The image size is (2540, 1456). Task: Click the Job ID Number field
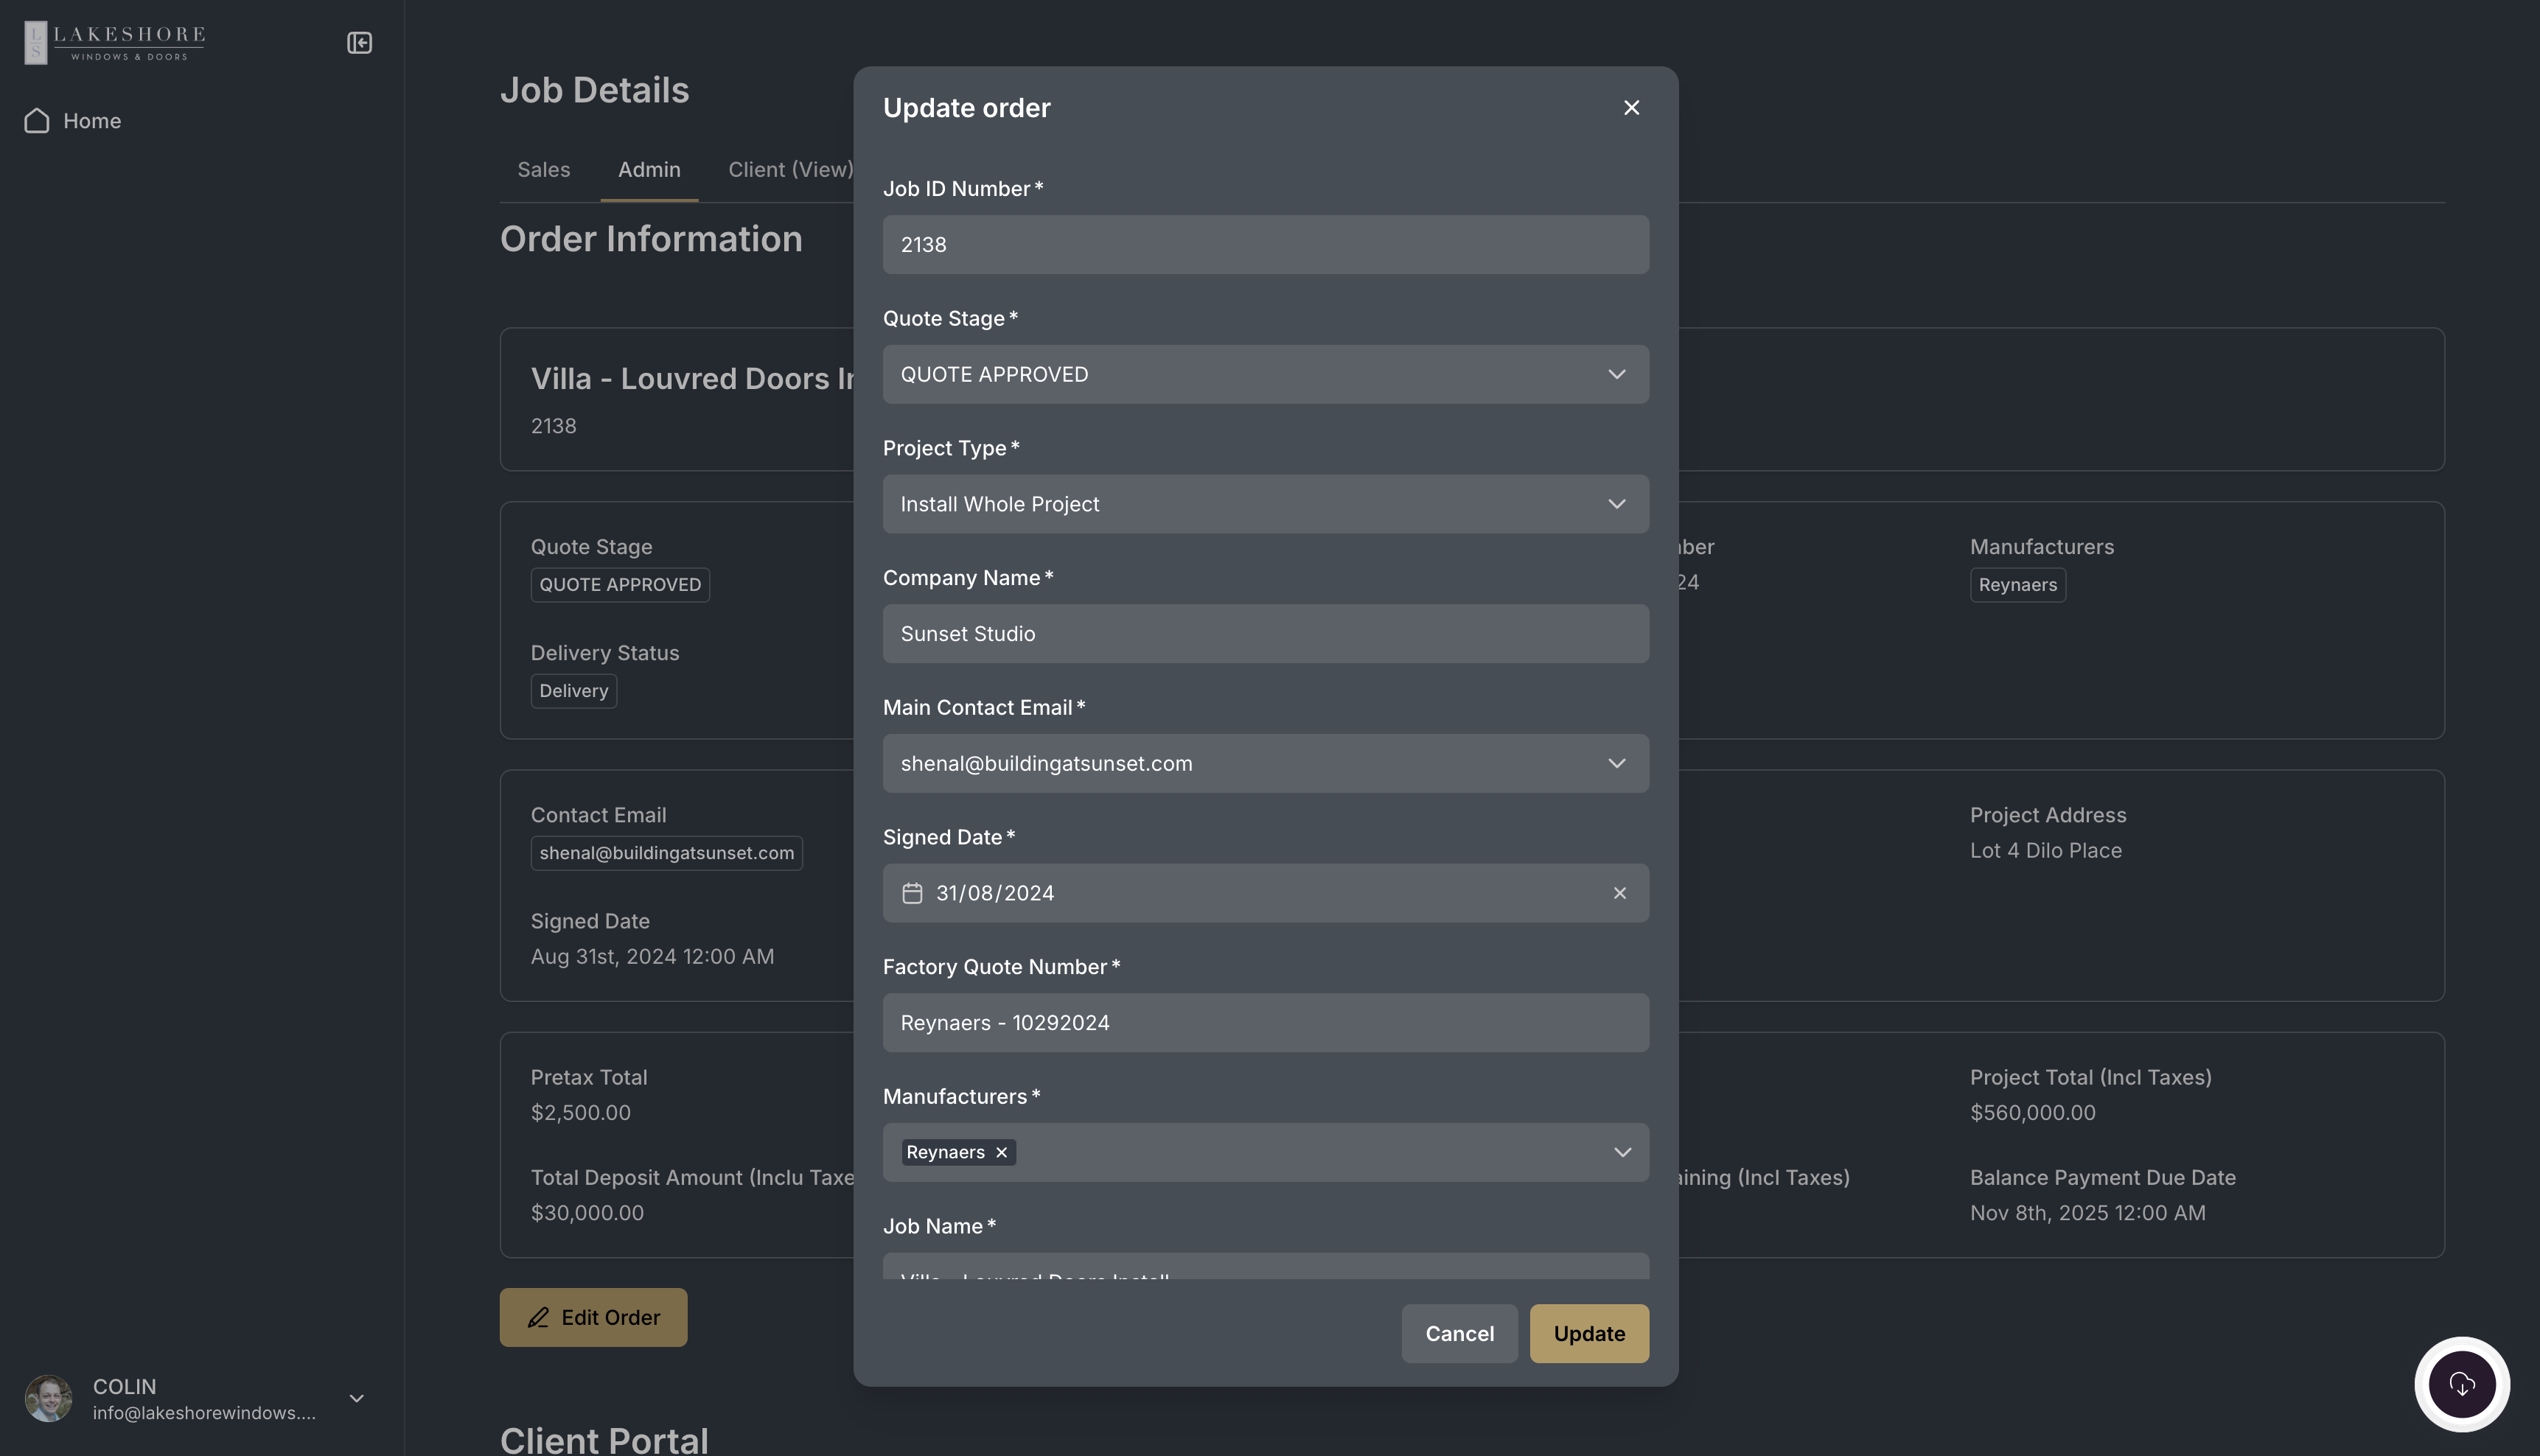pos(1265,245)
